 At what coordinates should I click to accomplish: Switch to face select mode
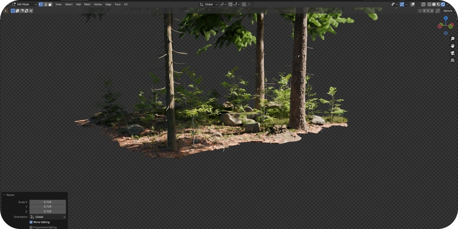point(50,4)
